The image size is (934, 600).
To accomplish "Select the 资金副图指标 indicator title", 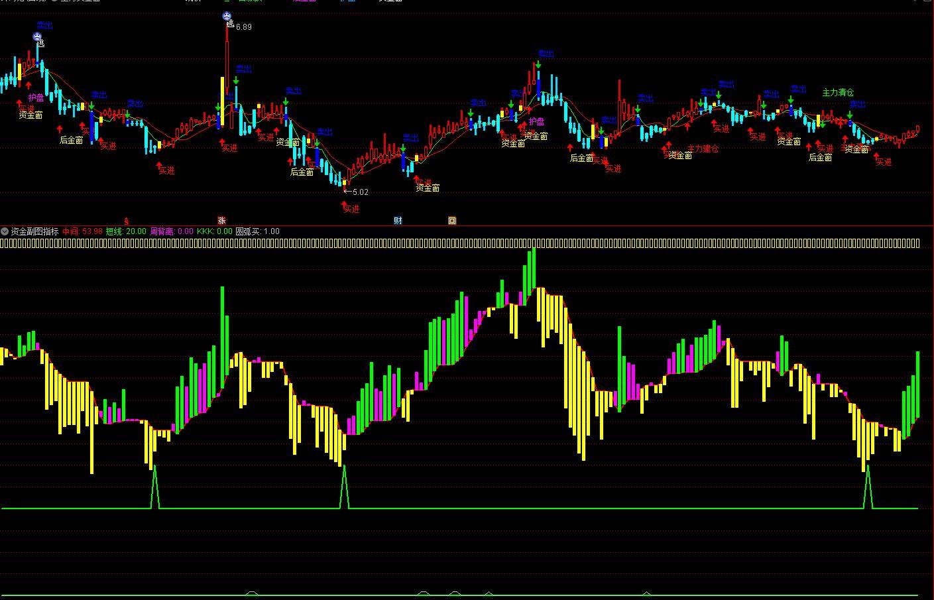I will (34, 231).
